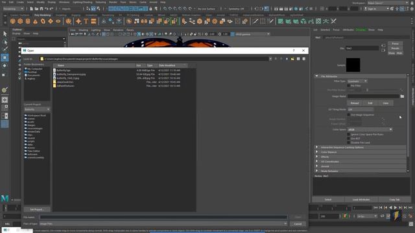Open the Look in path dropdown arrow
415x233 pixels.
270,59
